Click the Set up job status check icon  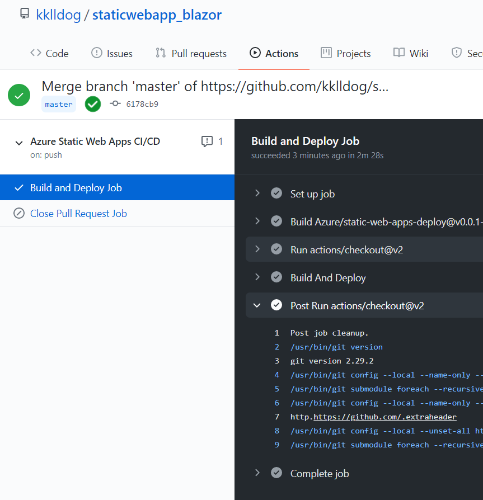pyautogui.click(x=276, y=194)
